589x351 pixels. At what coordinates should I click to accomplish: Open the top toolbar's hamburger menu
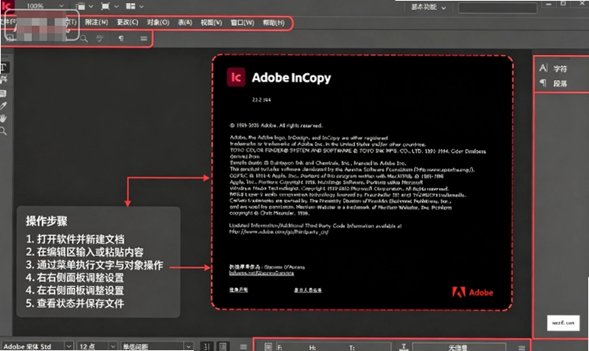click(143, 38)
